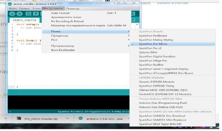The height and width of the screenshot is (131, 222).
Task: Click the New sketch toolbar icon
Action: tap(28, 14)
